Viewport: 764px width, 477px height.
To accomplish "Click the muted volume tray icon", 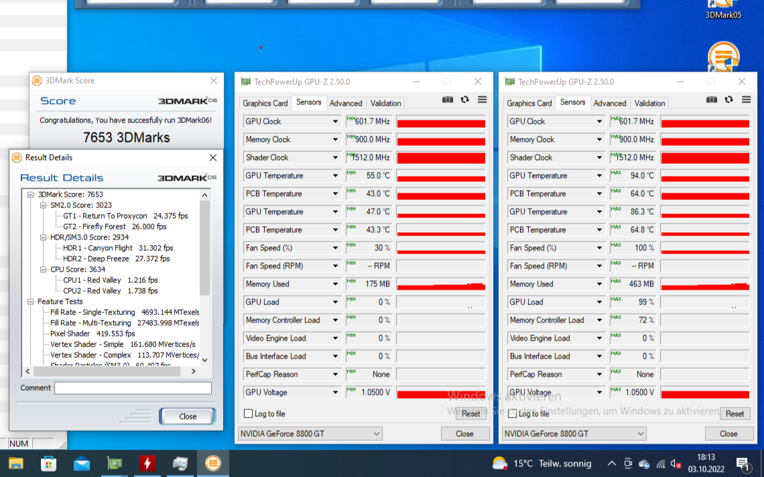I will click(x=676, y=464).
